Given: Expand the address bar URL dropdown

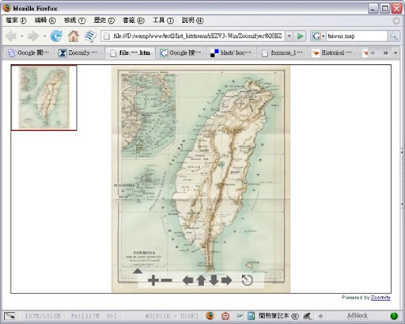Looking at the screenshot, I should (x=290, y=36).
